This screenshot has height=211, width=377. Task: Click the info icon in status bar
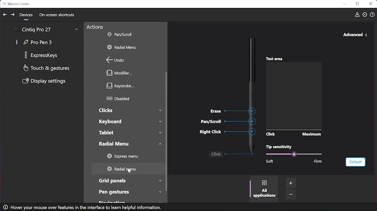click(6, 207)
